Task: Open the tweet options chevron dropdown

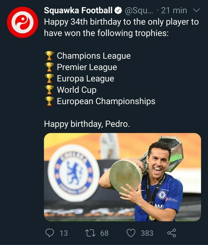Action: coord(196,11)
